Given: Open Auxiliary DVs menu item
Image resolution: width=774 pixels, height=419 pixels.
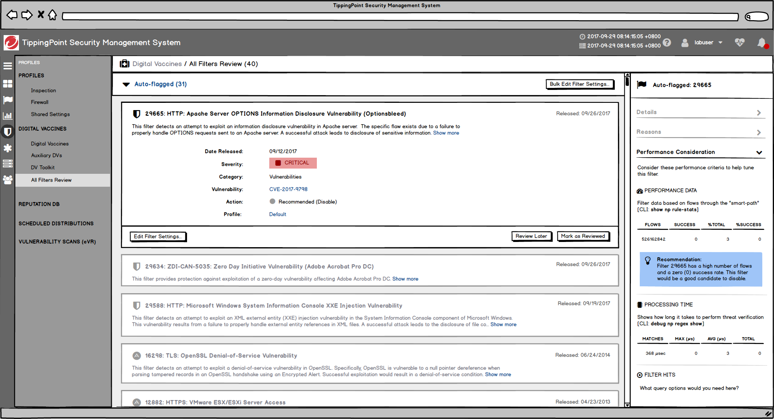Looking at the screenshot, I should 46,156.
